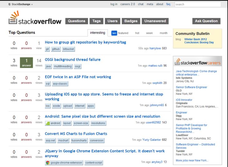The image size is (228, 167).
Task: Open EOF twice in ASP File question
Action: (78, 77)
